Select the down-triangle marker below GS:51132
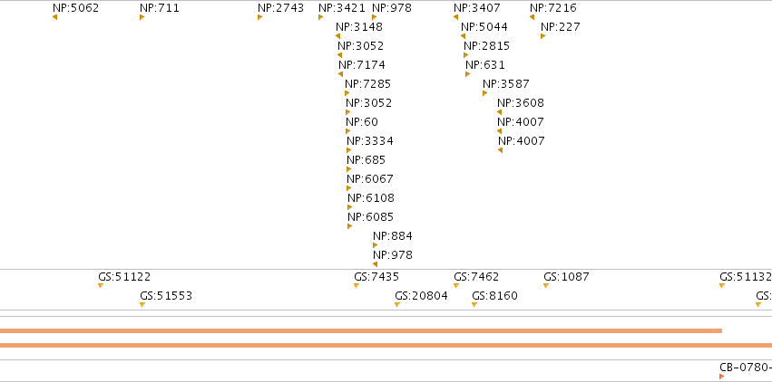The image size is (772, 382). [x=722, y=286]
